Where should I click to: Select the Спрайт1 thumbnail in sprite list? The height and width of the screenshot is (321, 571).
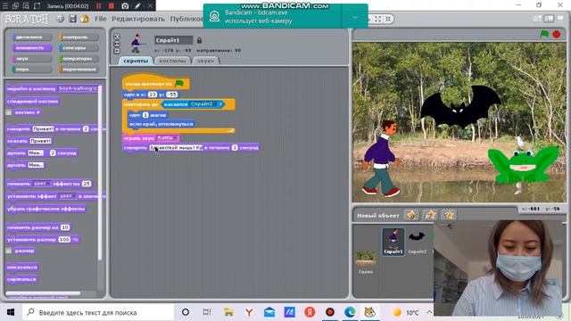[x=393, y=242]
